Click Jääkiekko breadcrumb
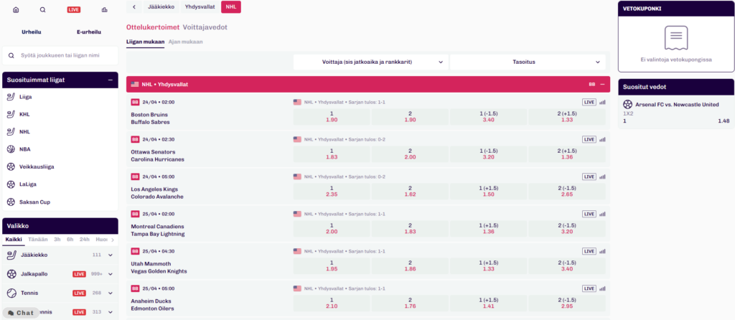This screenshot has height=320, width=735. pos(161,7)
